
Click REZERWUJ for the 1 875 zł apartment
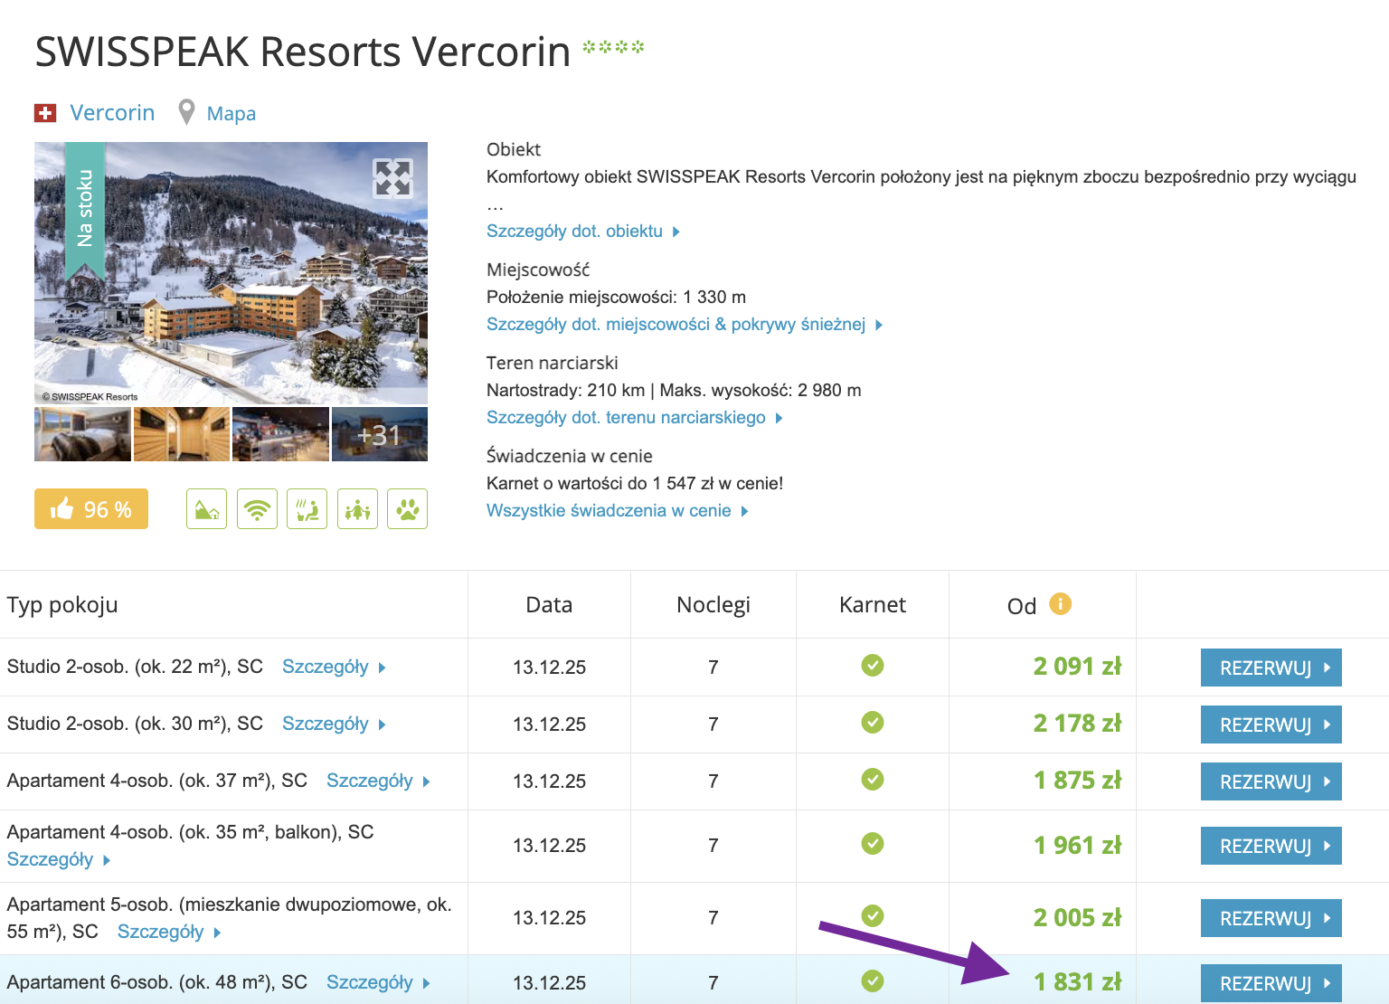tap(1271, 781)
